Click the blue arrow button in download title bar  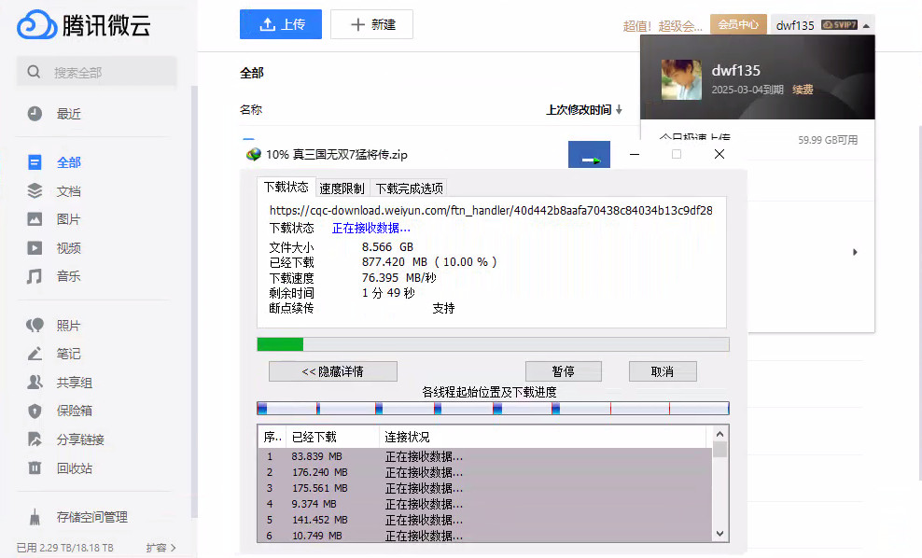tap(589, 155)
